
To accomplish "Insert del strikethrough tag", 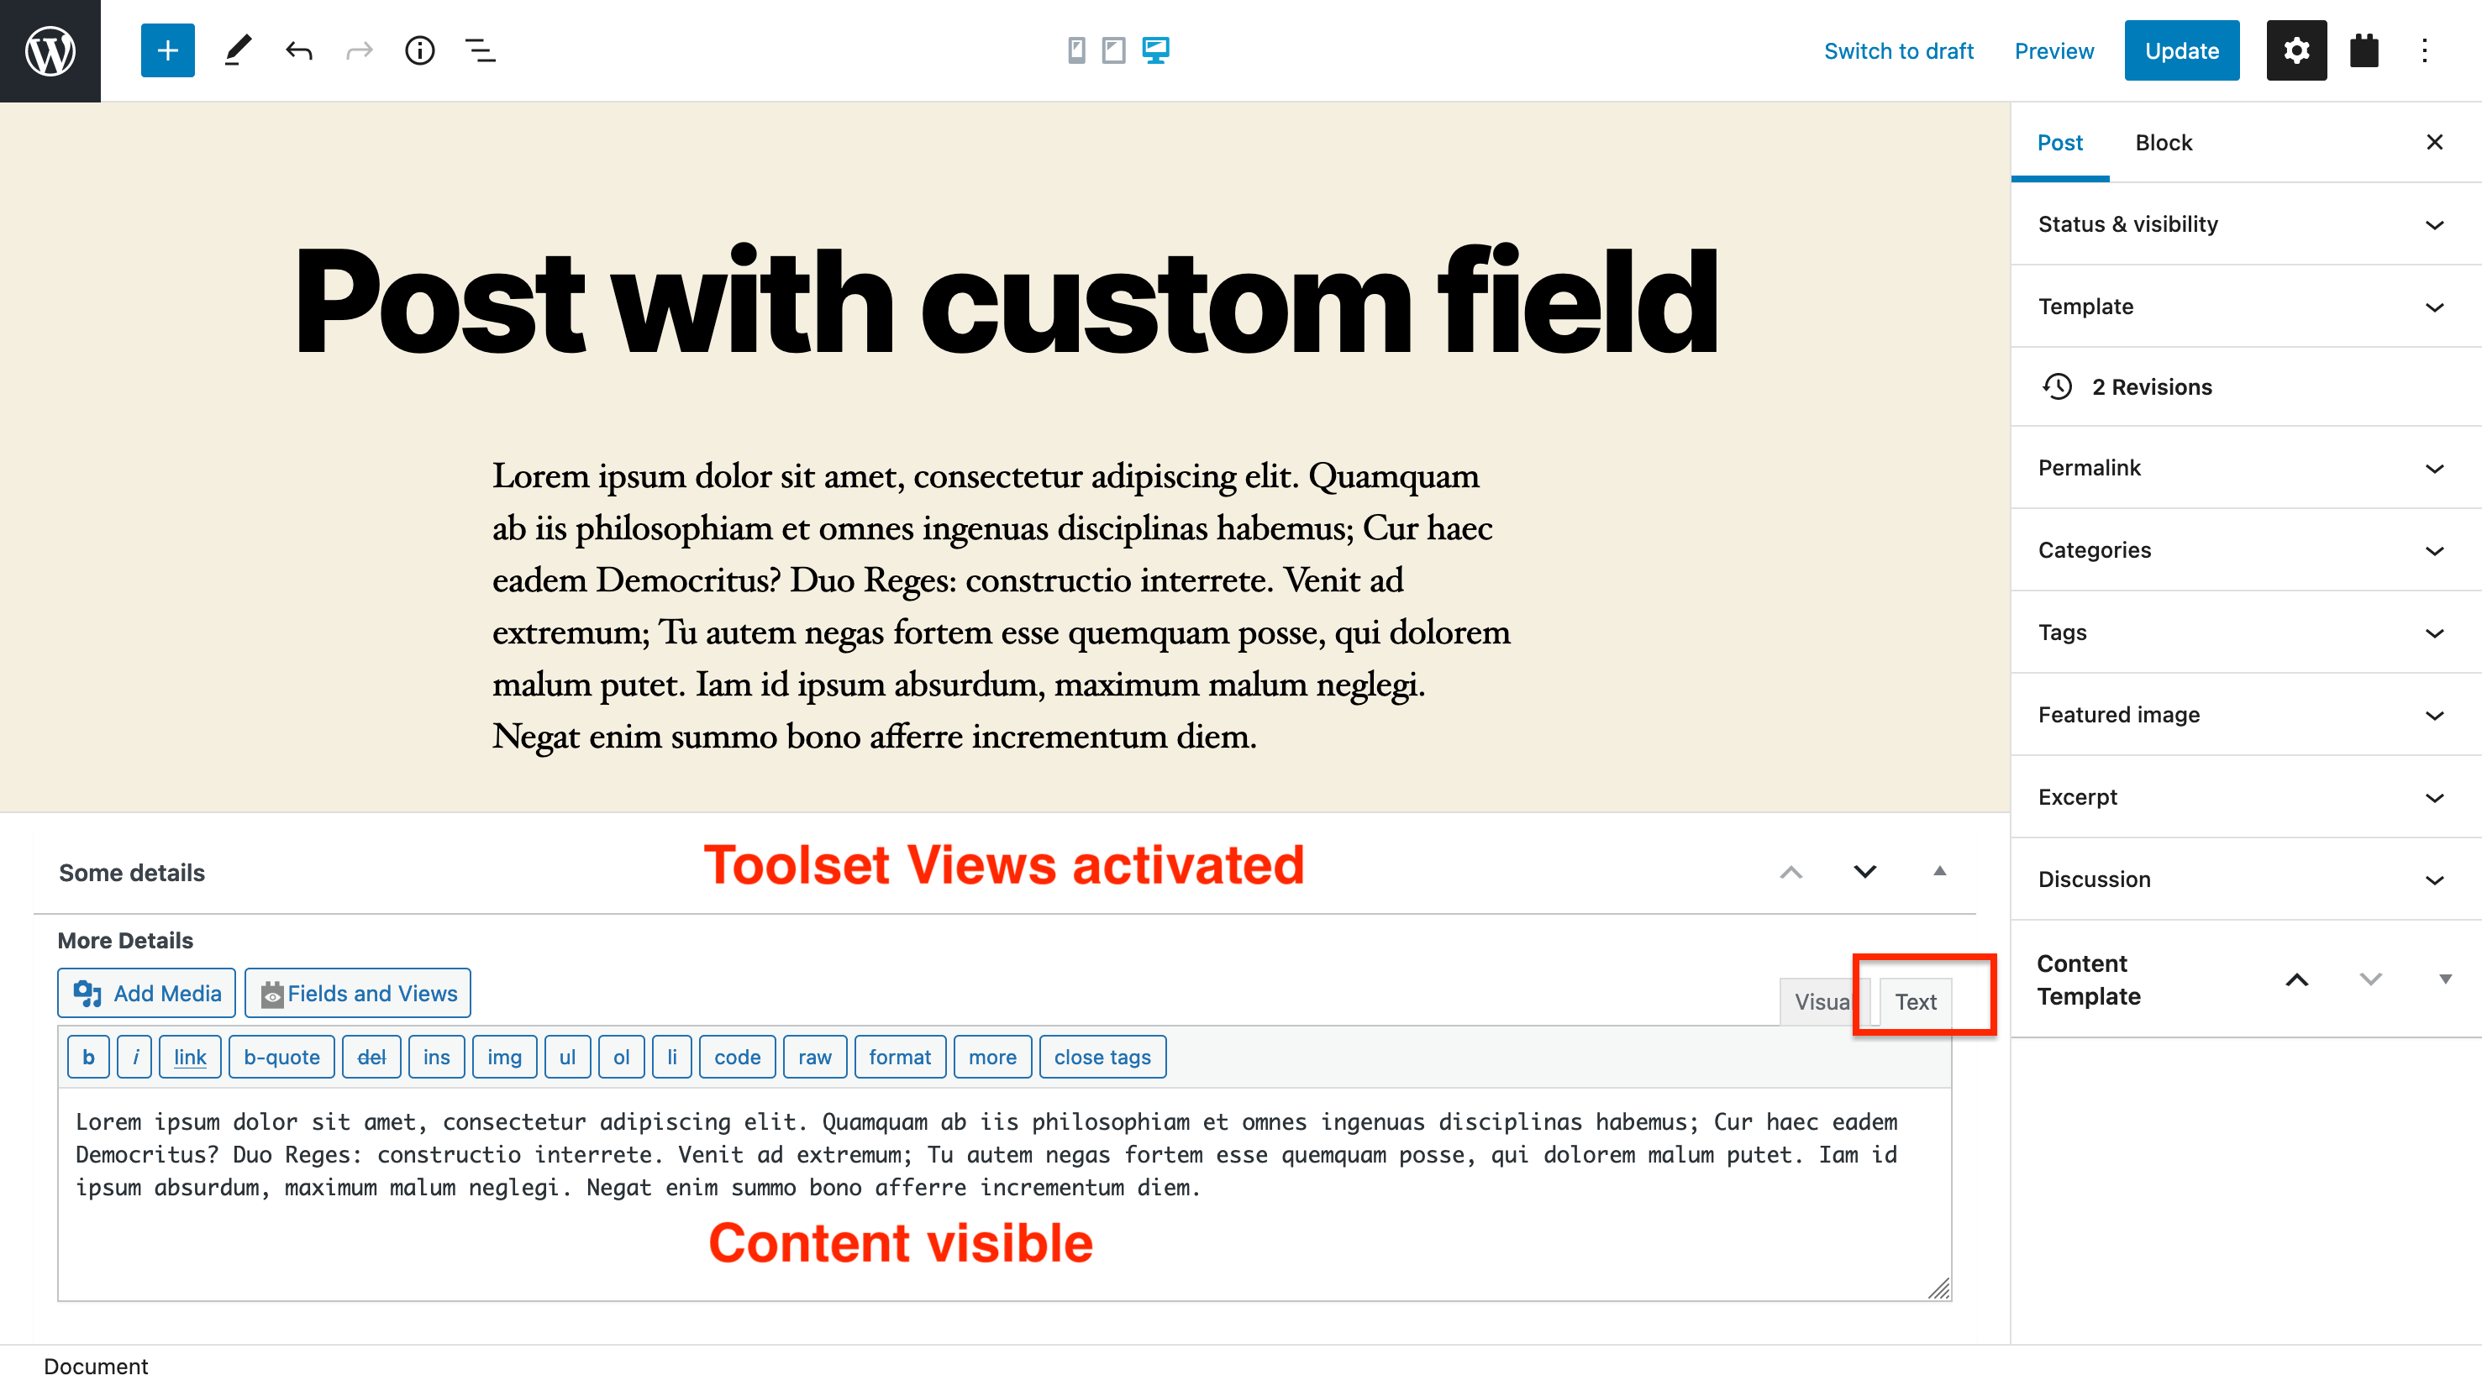I will (371, 1057).
